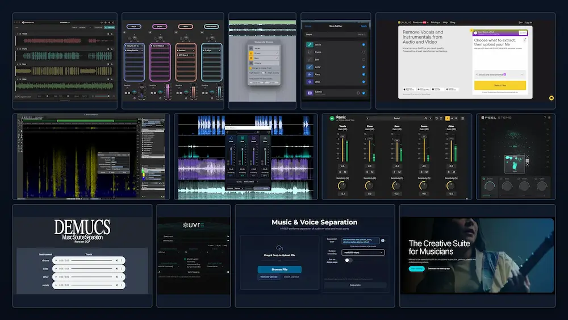Open the MVSEP separation type dropdown

pos(361,240)
